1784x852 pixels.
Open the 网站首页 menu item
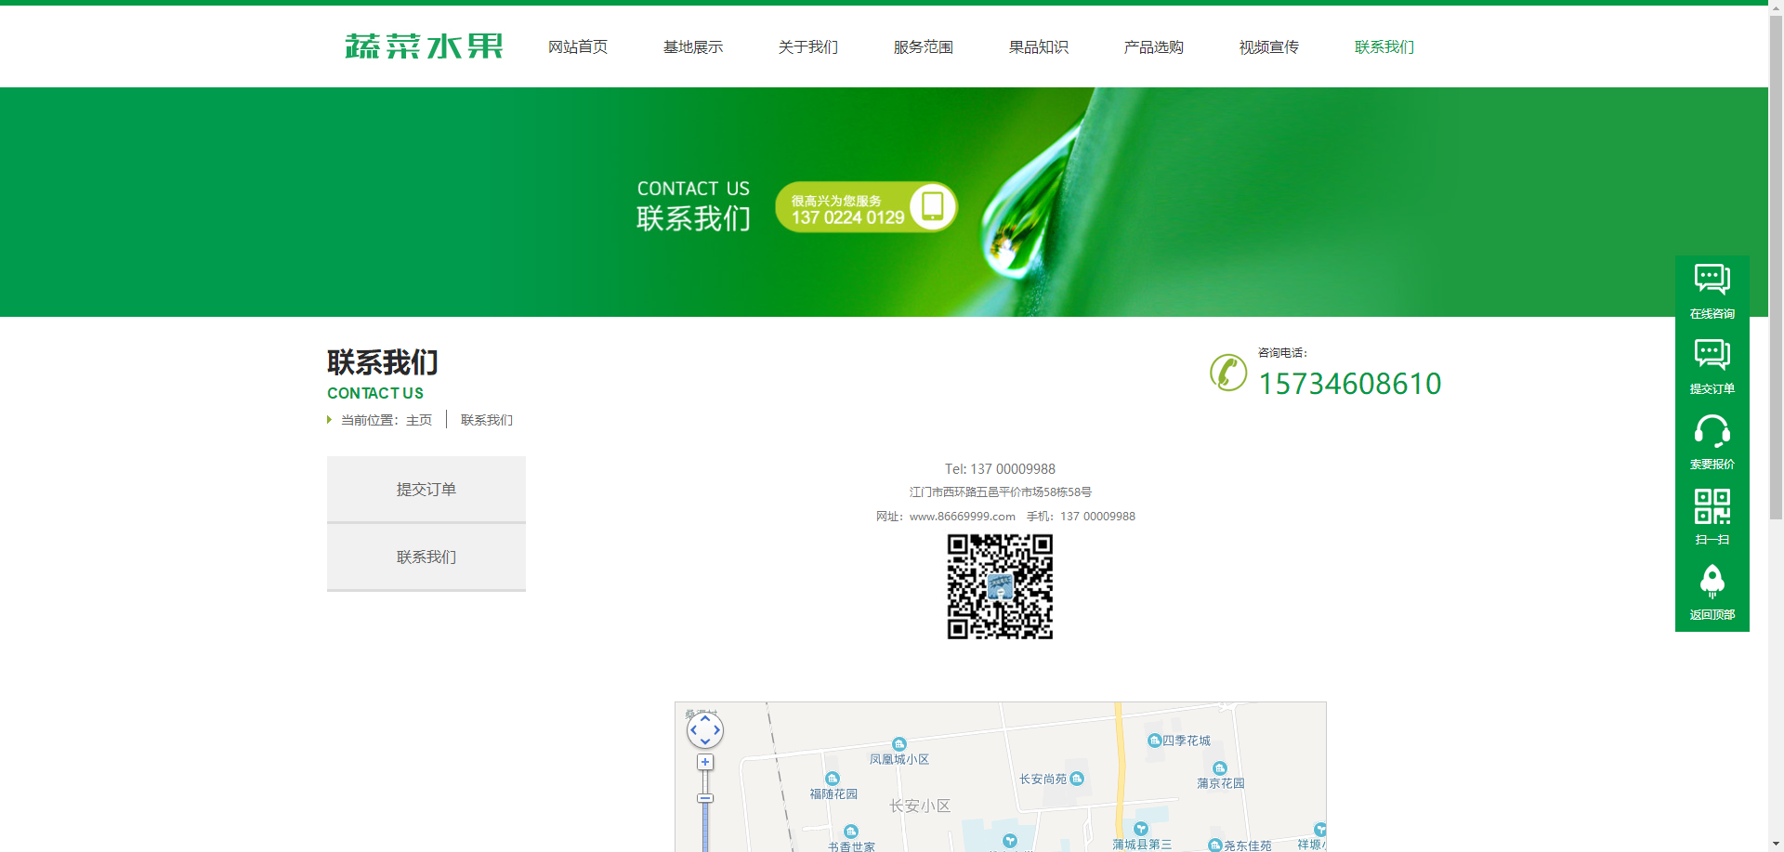pos(577,47)
